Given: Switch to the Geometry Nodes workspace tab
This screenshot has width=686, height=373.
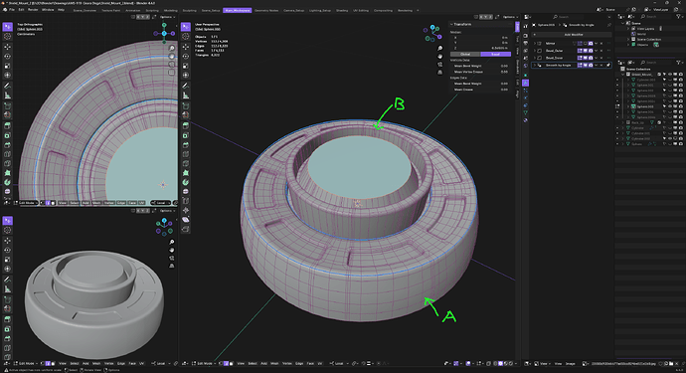Looking at the screenshot, I should pyautogui.click(x=266, y=10).
